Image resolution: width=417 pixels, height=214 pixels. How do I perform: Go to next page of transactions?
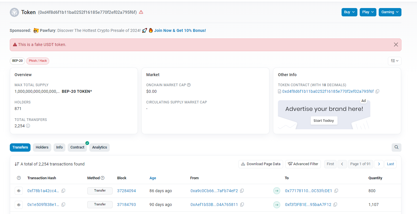(379, 164)
